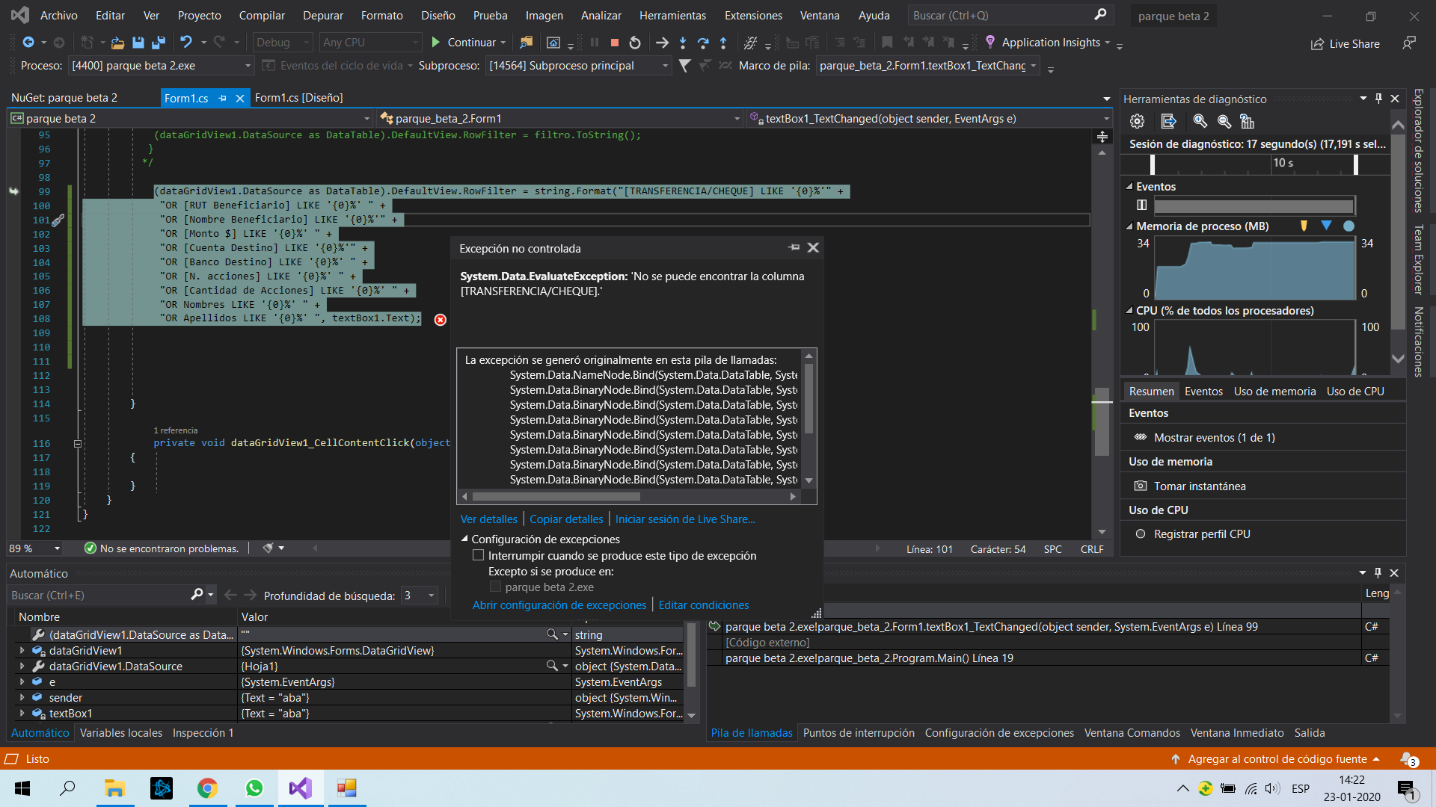Screen dimensions: 1436x807
Task: Switch to 'Uso de CPU' diagnostic tab
Action: (1354, 390)
